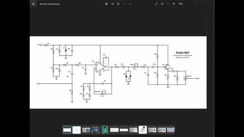The width and height of the screenshot is (244, 137).
Task: Enter full screen with the diagonal arrows icon
Action: pos(156,4)
